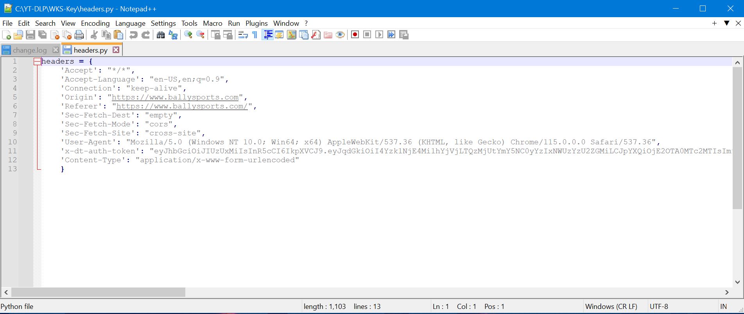The width and height of the screenshot is (744, 314).
Task: Toggle synchronized vertical scrolling
Action: pyautogui.click(x=215, y=35)
